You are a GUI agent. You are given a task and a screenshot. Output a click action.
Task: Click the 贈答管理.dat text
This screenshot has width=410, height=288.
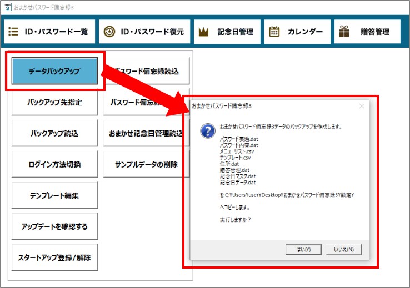[x=234, y=170]
